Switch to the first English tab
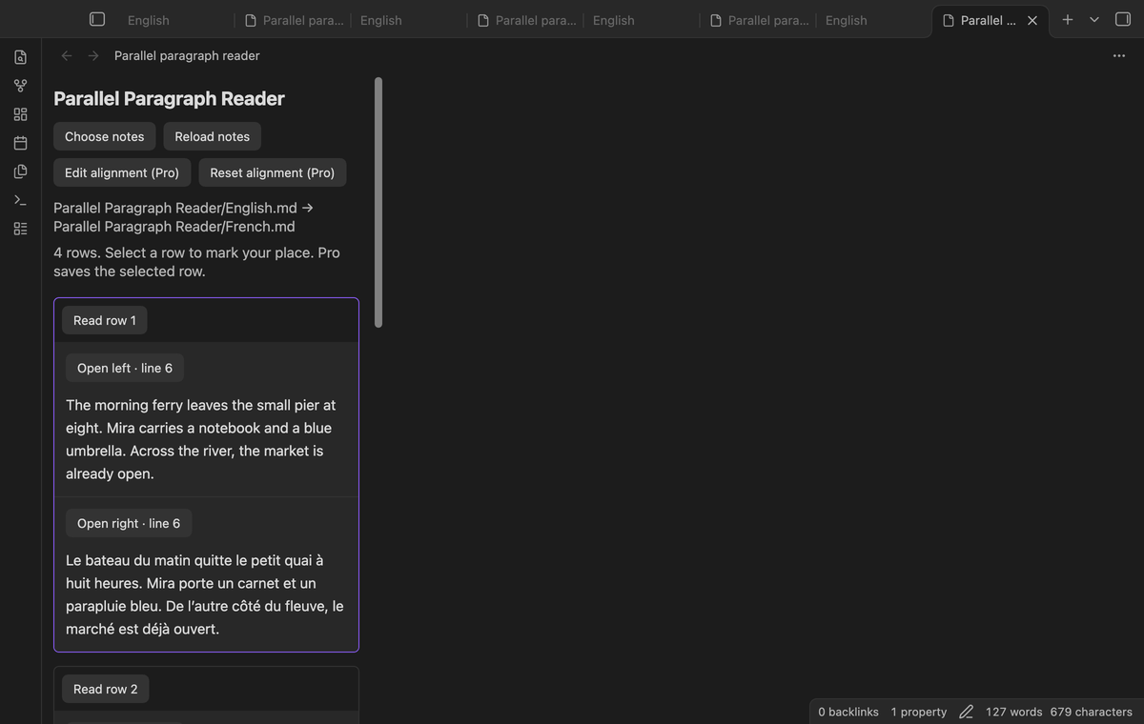The height and width of the screenshot is (724, 1144). (x=148, y=20)
